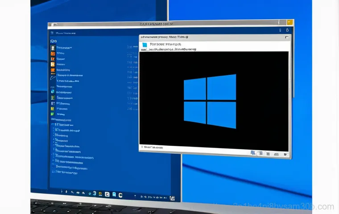Viewport: 339px width, 214px height.
Task: Show hidden tray icons via the small taskbar arrow
Action: pos(135,196)
